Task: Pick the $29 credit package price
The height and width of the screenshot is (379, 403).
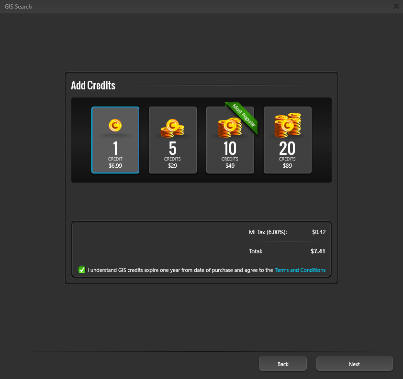Action: pos(172,166)
